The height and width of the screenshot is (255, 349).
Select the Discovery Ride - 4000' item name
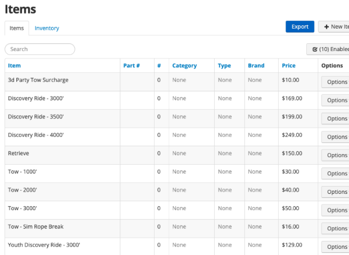coord(36,135)
